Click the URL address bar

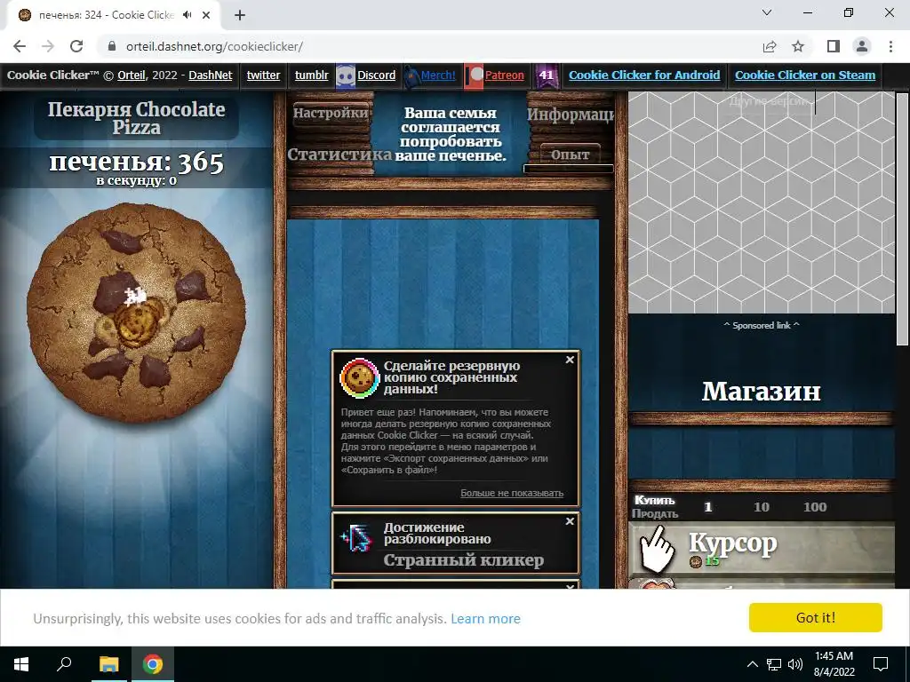click(429, 46)
